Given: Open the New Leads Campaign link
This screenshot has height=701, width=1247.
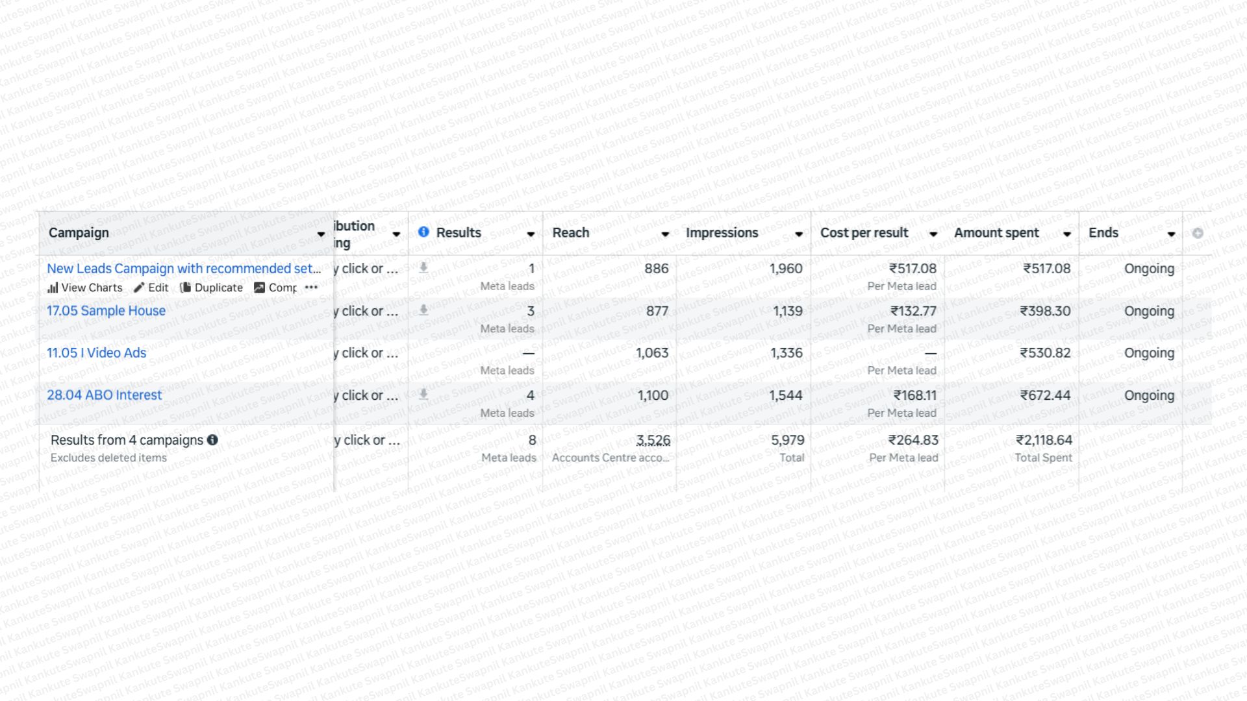Looking at the screenshot, I should coord(184,269).
